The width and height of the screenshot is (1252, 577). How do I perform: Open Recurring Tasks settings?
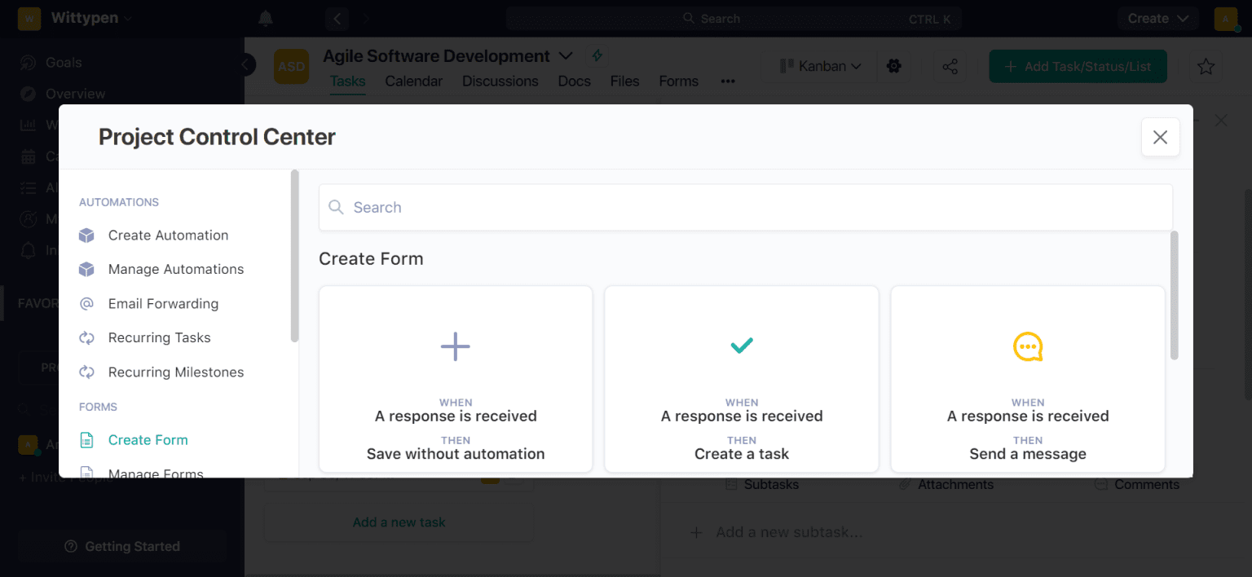pyautogui.click(x=160, y=337)
